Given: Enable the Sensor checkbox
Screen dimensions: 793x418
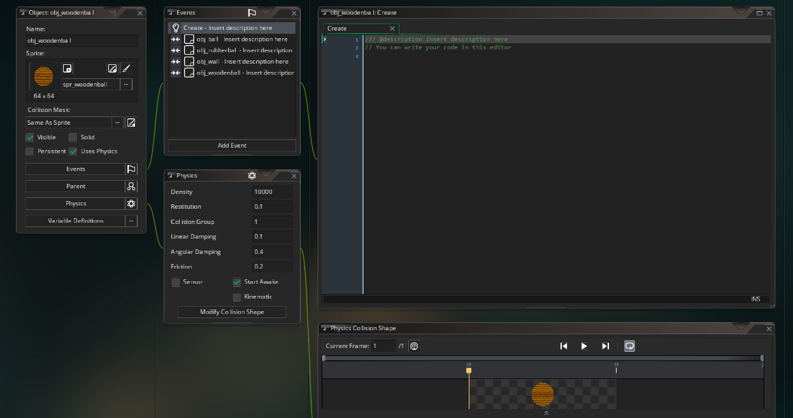Looking at the screenshot, I should pos(176,282).
